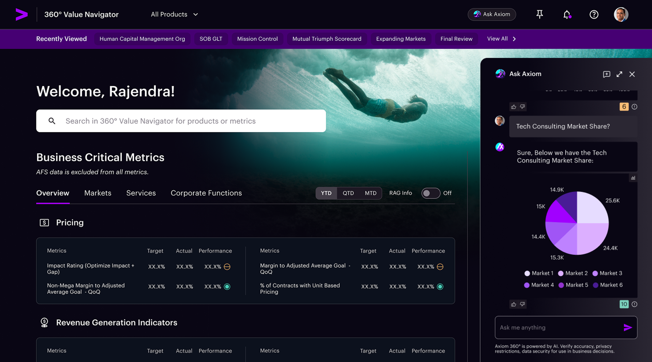
Task: Open the All Products dropdown
Action: [x=174, y=14]
